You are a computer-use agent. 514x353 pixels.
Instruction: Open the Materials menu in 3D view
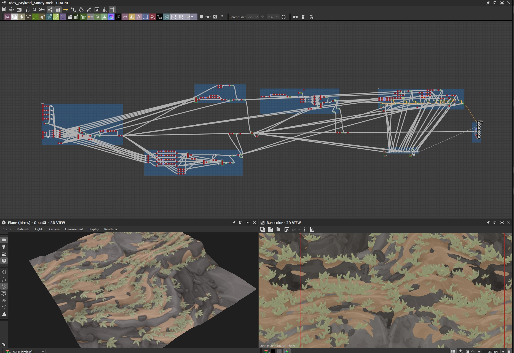click(x=23, y=229)
